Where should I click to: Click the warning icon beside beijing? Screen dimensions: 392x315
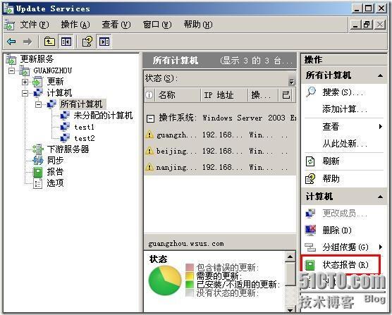(x=149, y=151)
